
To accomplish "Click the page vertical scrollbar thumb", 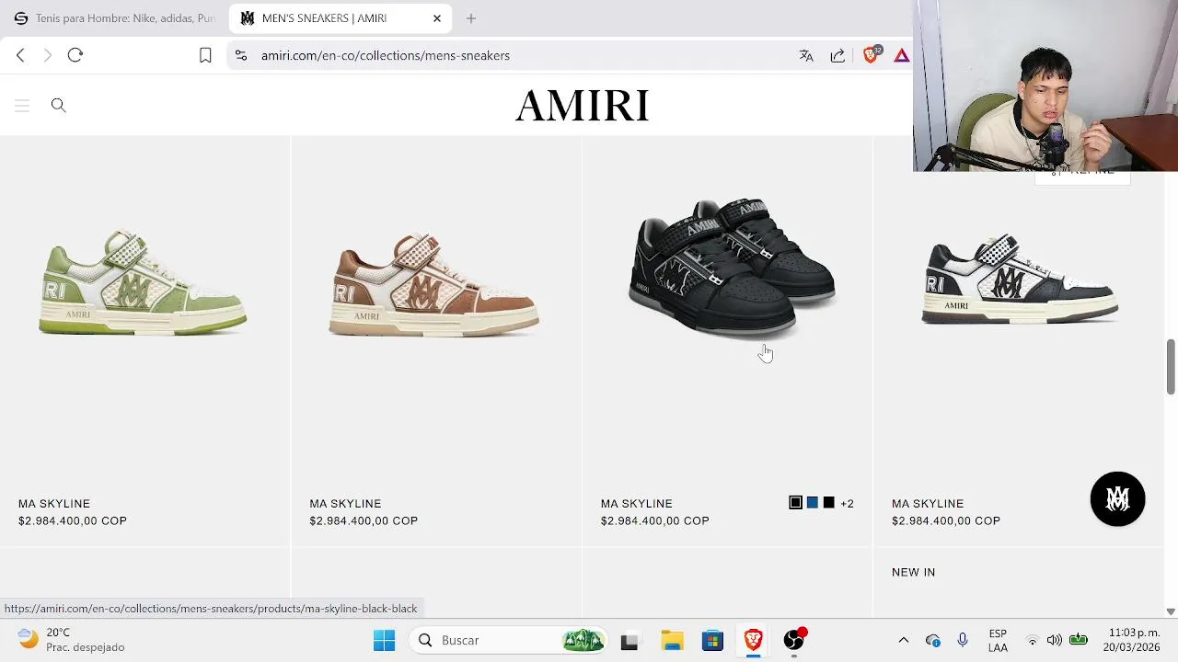I will pyautogui.click(x=1171, y=367).
